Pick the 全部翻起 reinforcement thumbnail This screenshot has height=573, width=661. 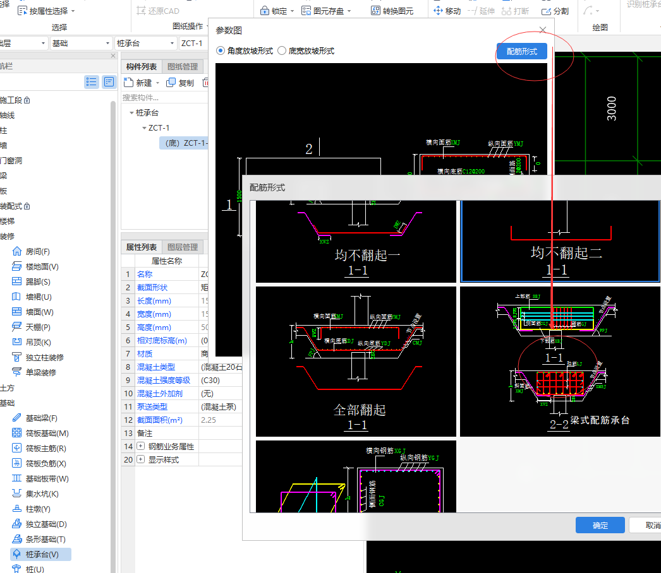(x=356, y=362)
